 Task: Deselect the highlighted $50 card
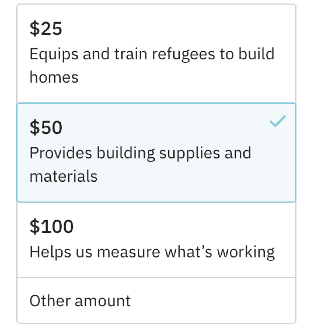[x=156, y=152]
